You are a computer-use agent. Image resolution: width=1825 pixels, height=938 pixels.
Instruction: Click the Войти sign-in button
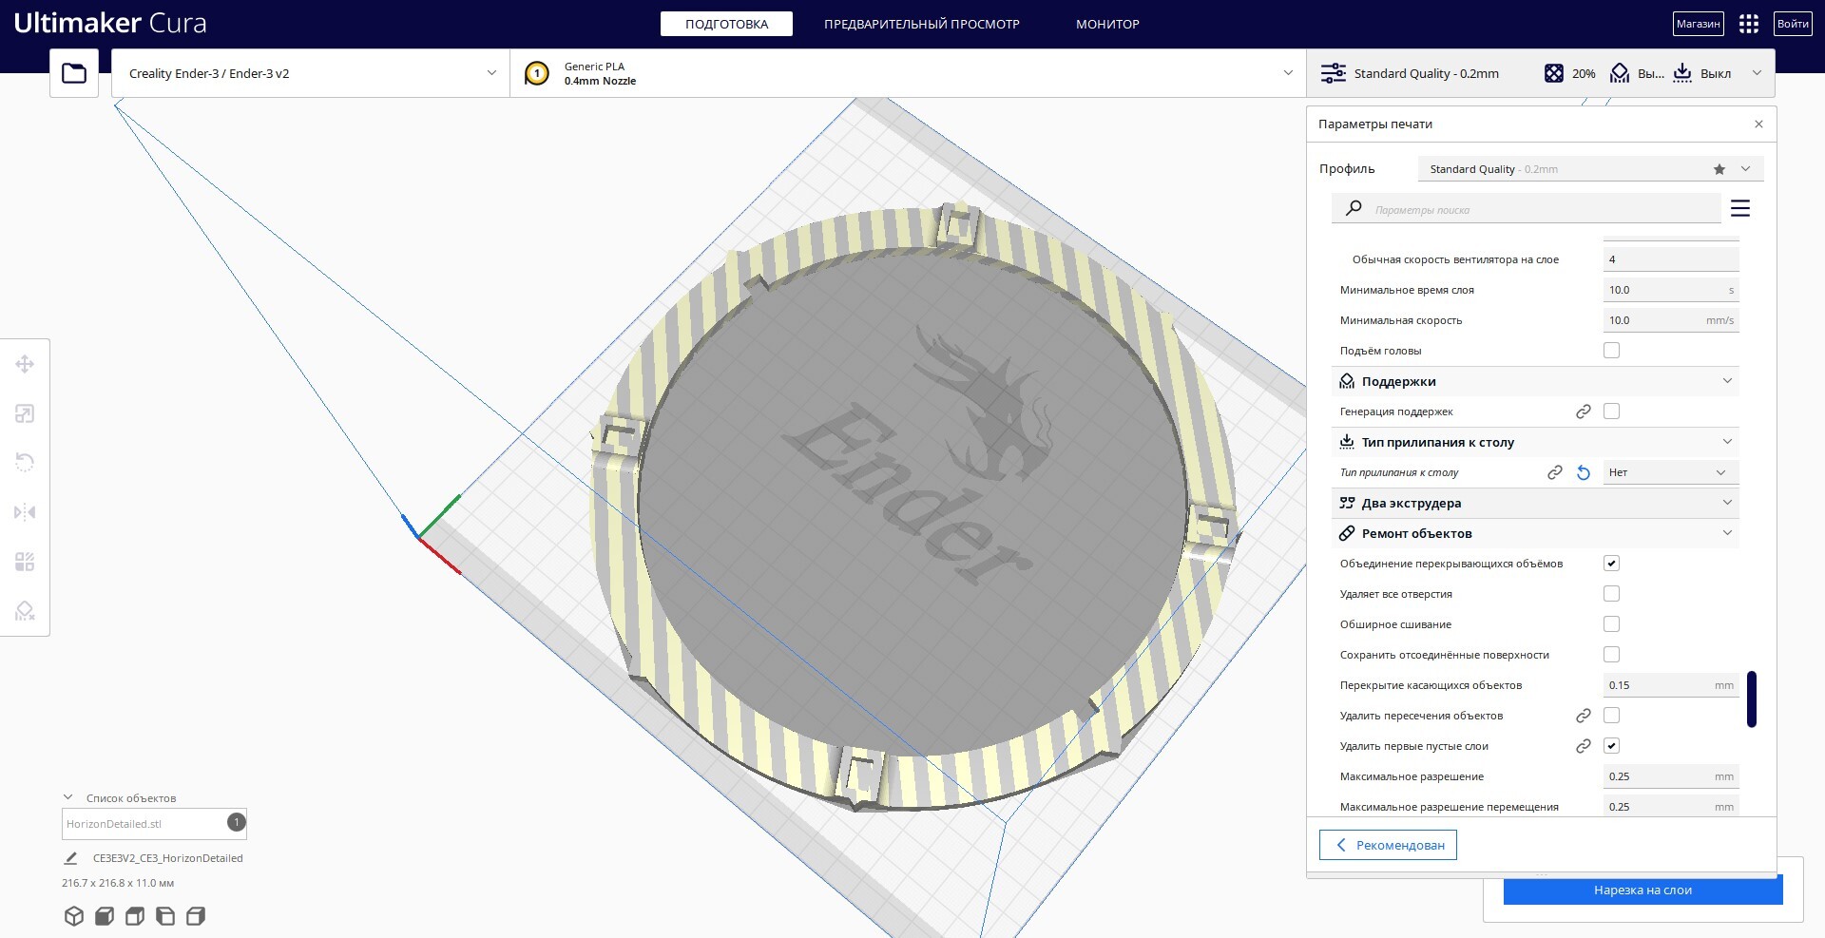point(1793,24)
